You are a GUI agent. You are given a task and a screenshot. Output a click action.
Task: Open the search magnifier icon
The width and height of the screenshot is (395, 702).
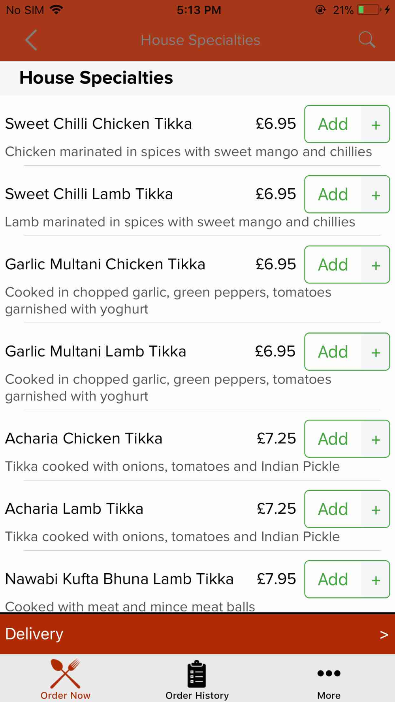point(367,39)
